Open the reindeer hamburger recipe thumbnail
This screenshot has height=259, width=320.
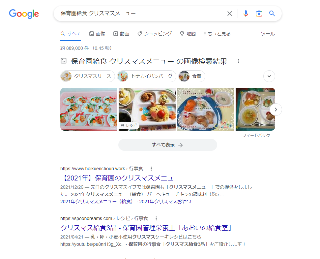(147, 109)
